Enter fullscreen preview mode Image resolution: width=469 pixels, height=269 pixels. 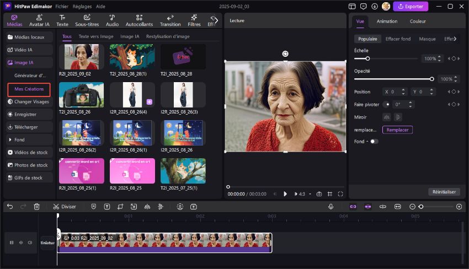[x=340, y=194]
